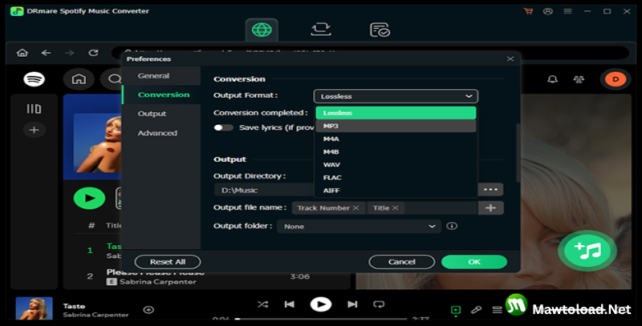The width and height of the screenshot is (642, 326).
Task: Go to browser home page icon
Action: click(22, 53)
